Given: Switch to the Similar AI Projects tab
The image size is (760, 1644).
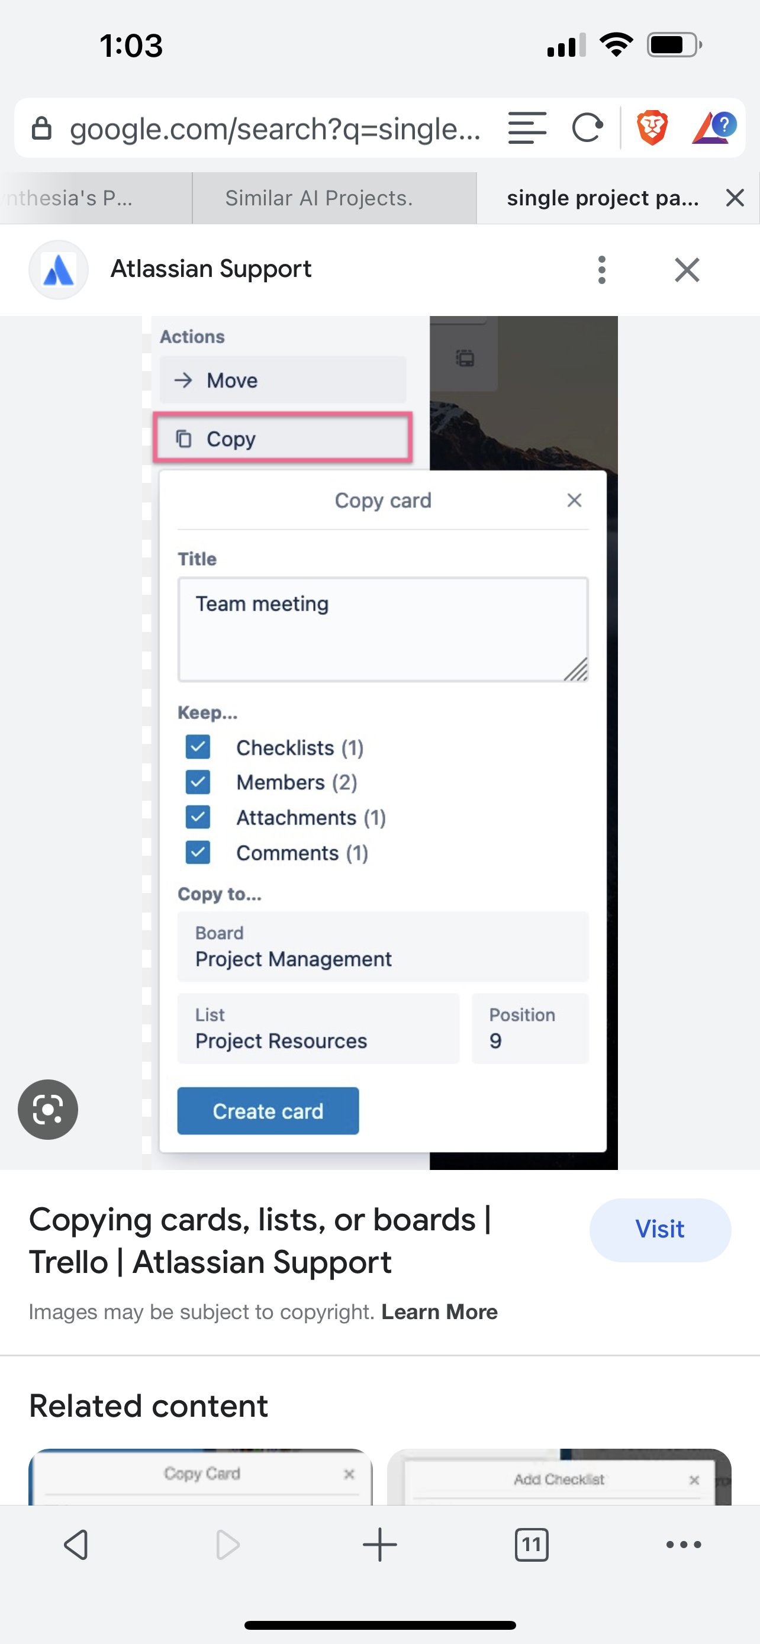Looking at the screenshot, I should point(319,198).
